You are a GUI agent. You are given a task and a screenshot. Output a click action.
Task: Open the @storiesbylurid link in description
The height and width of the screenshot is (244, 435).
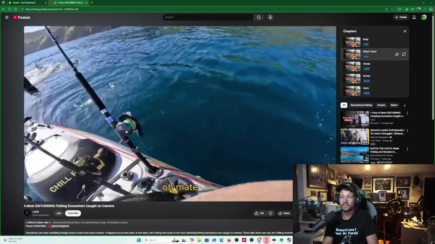tap(60, 226)
